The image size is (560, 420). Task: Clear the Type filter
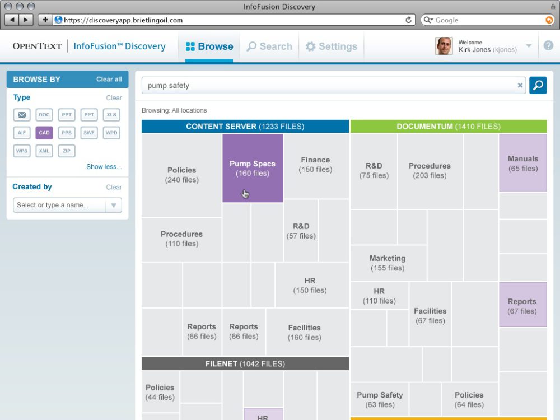click(x=114, y=97)
